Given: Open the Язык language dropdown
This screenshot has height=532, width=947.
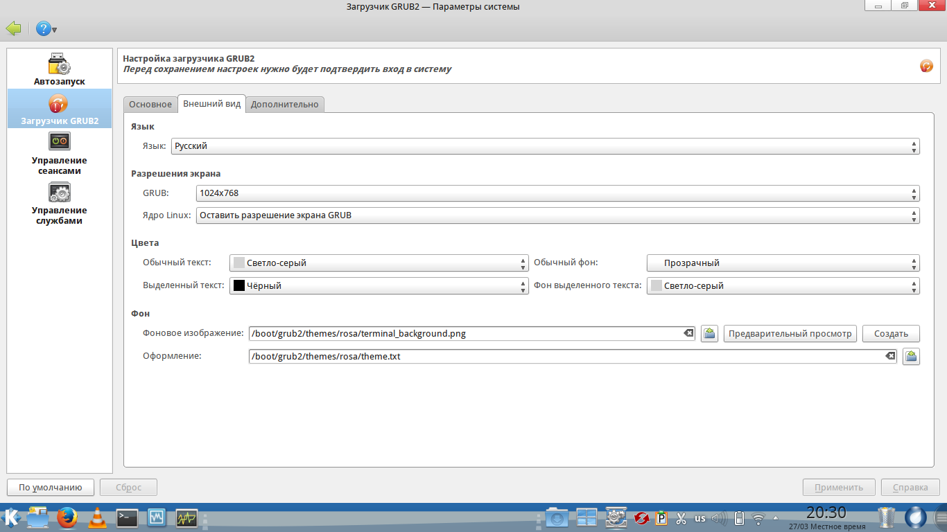Looking at the screenshot, I should point(546,146).
